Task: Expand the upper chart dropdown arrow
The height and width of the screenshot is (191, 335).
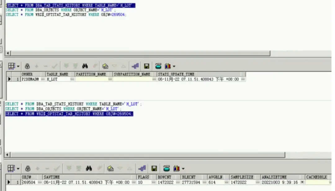Action: 174,66
